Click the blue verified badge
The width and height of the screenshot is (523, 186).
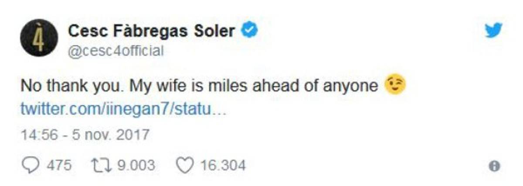click(250, 31)
